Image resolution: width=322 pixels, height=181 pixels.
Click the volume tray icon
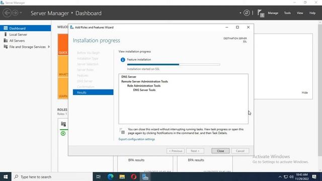(291, 176)
